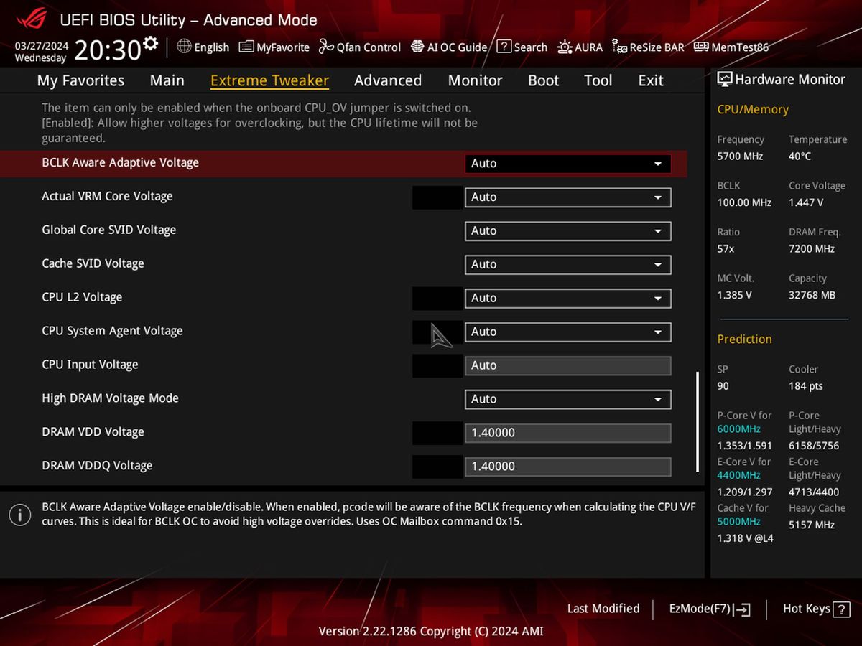Open Actual VRM Core Voltage dropdown
The height and width of the screenshot is (646, 862).
568,197
